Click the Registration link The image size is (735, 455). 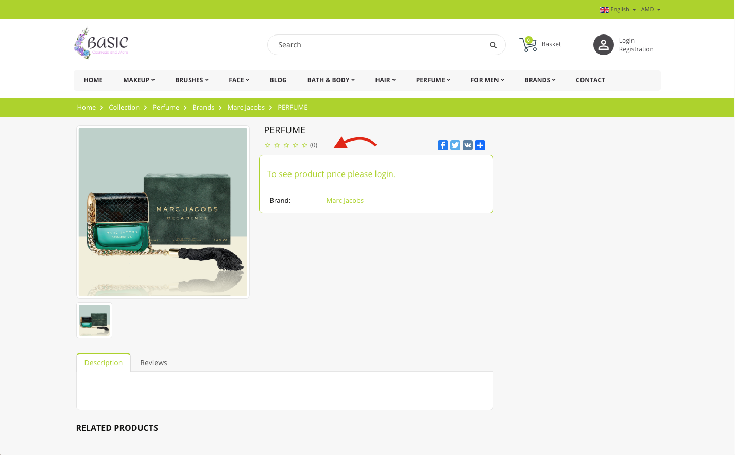point(636,49)
